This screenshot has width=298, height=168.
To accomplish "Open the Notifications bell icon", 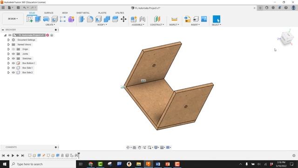I will (279, 8).
